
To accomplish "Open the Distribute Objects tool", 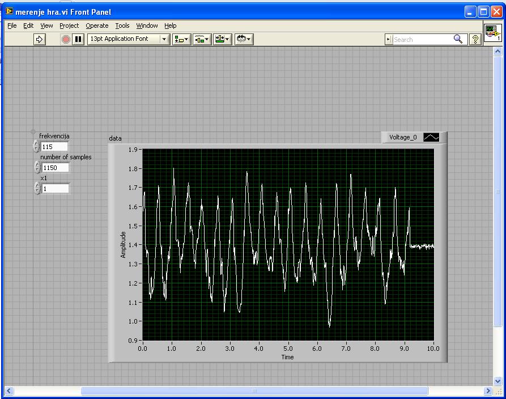I will [202, 39].
